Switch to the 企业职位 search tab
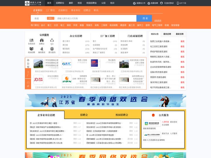This screenshot has width=211, height=158. [38, 10]
